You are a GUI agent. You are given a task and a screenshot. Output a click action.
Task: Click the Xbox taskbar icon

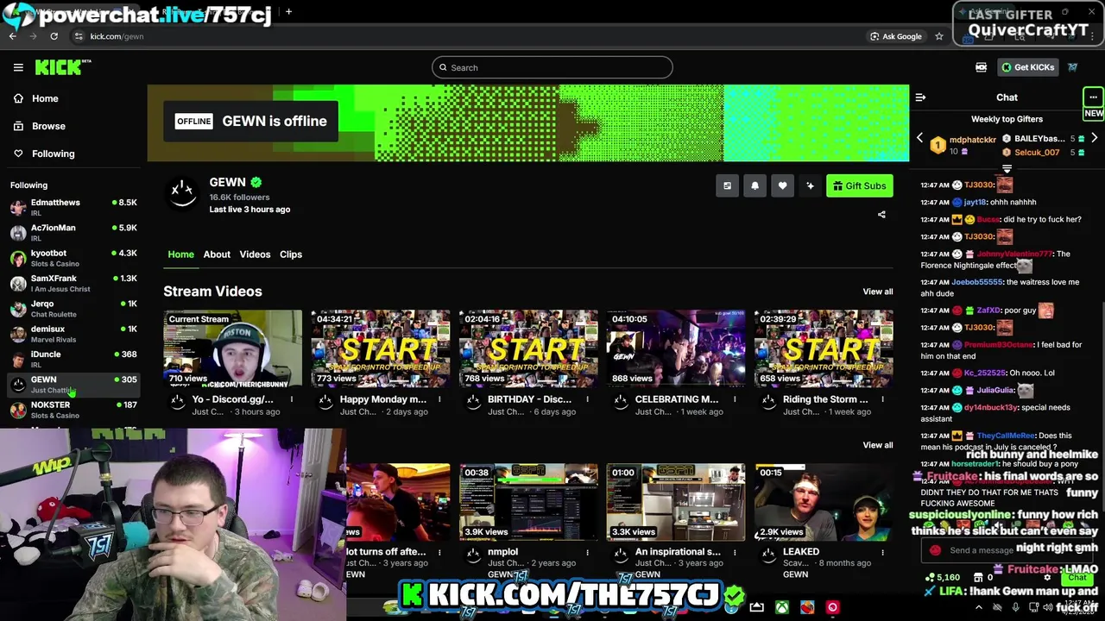[782, 607]
